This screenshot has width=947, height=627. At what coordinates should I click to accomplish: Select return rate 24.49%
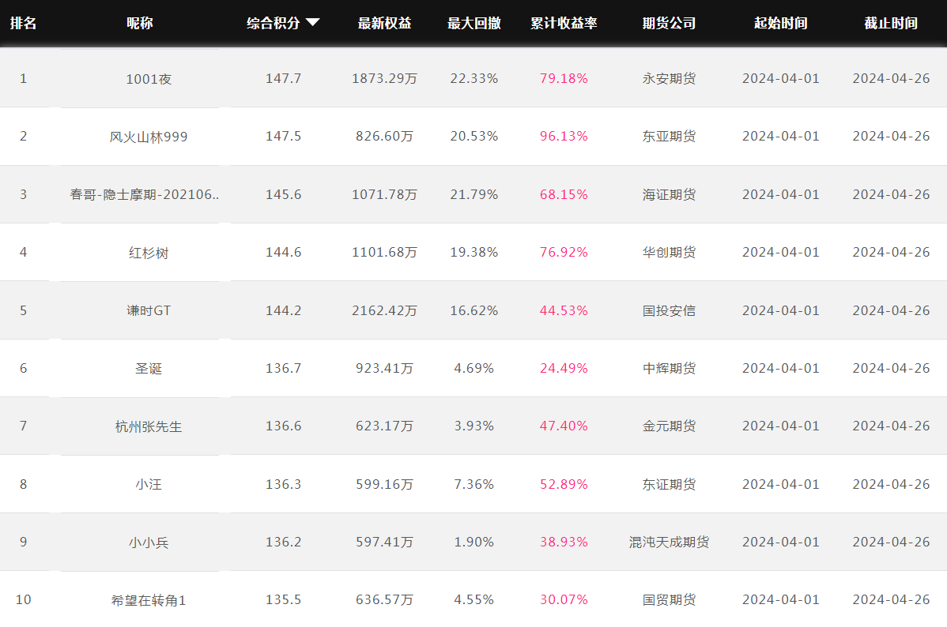(564, 368)
